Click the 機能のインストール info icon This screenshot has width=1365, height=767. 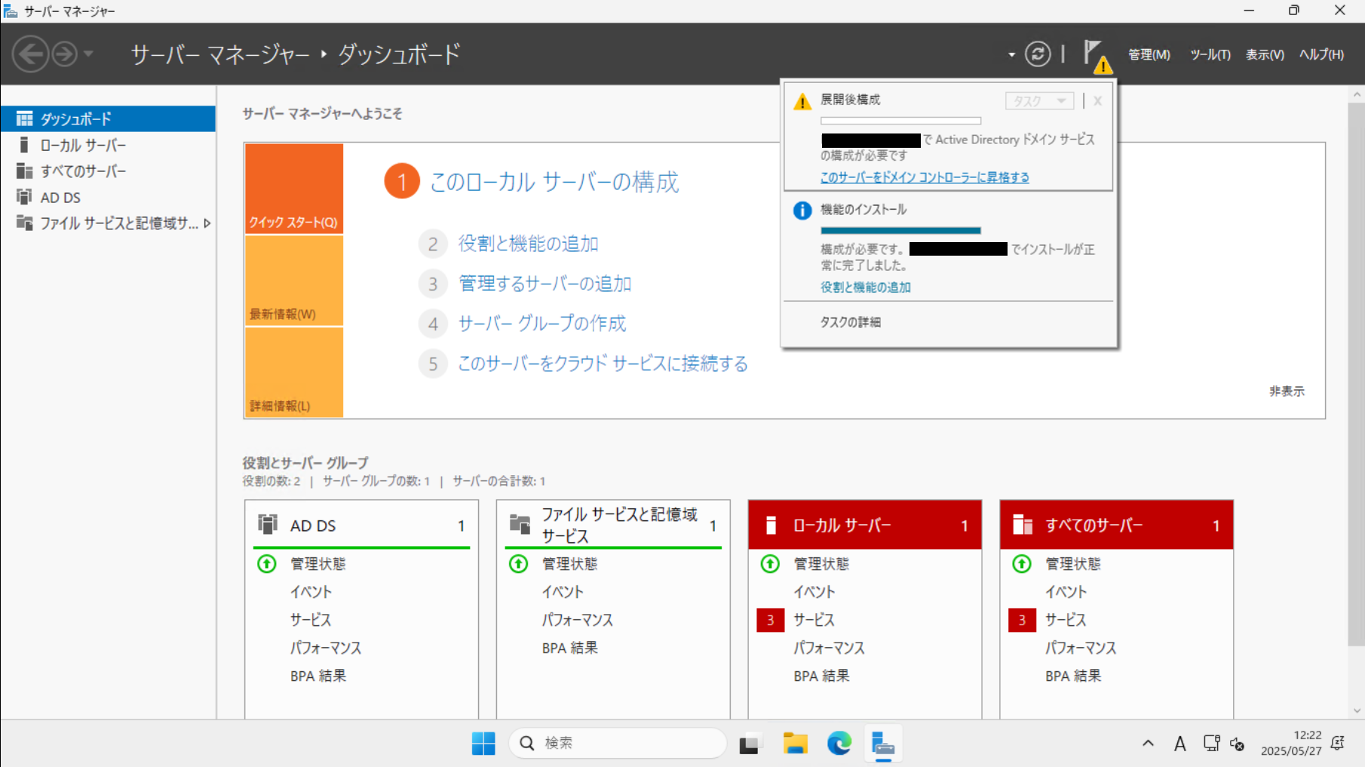tap(802, 210)
